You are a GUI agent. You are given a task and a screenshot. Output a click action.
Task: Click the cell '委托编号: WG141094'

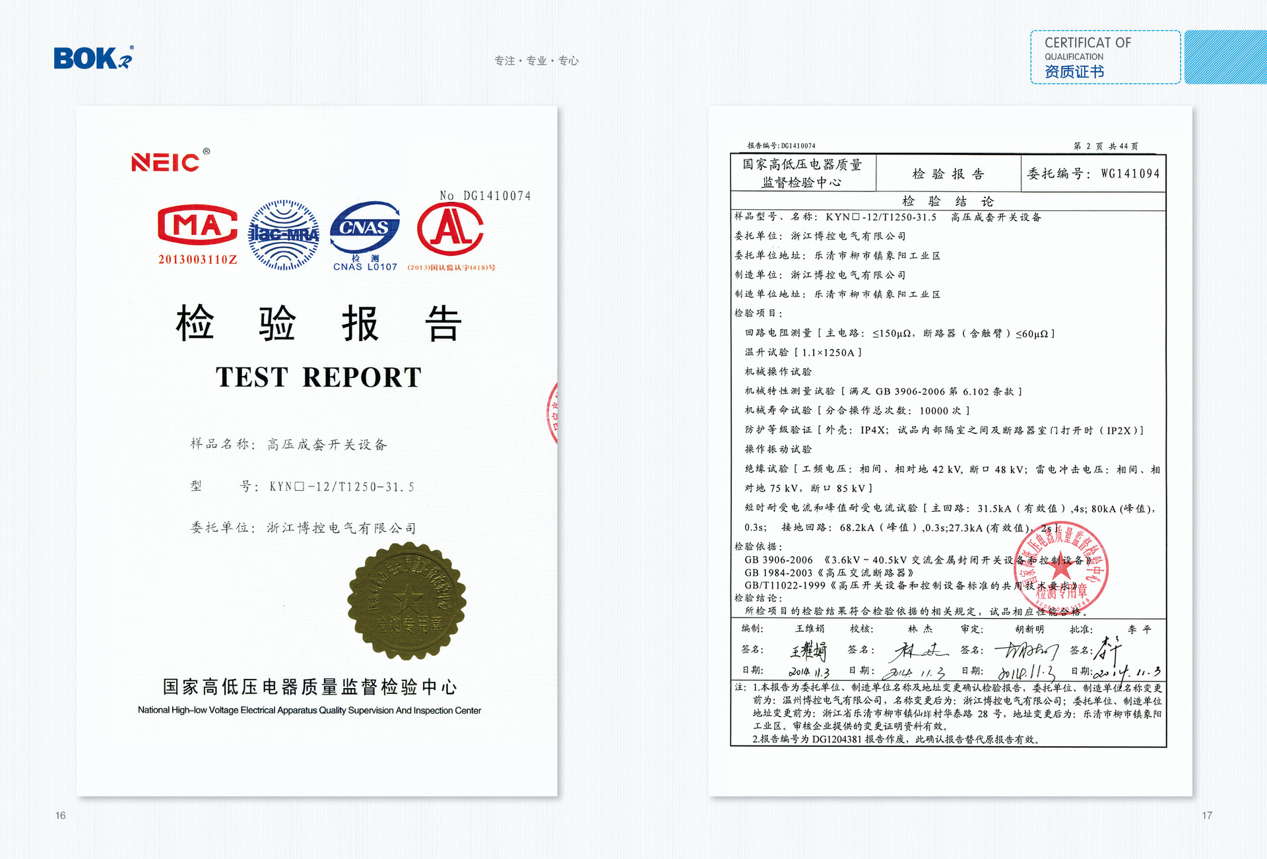[1093, 174]
